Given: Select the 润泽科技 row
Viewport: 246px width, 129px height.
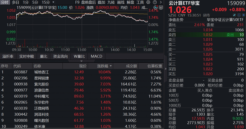Looking at the screenshot, I should pyautogui.click(x=82, y=114).
